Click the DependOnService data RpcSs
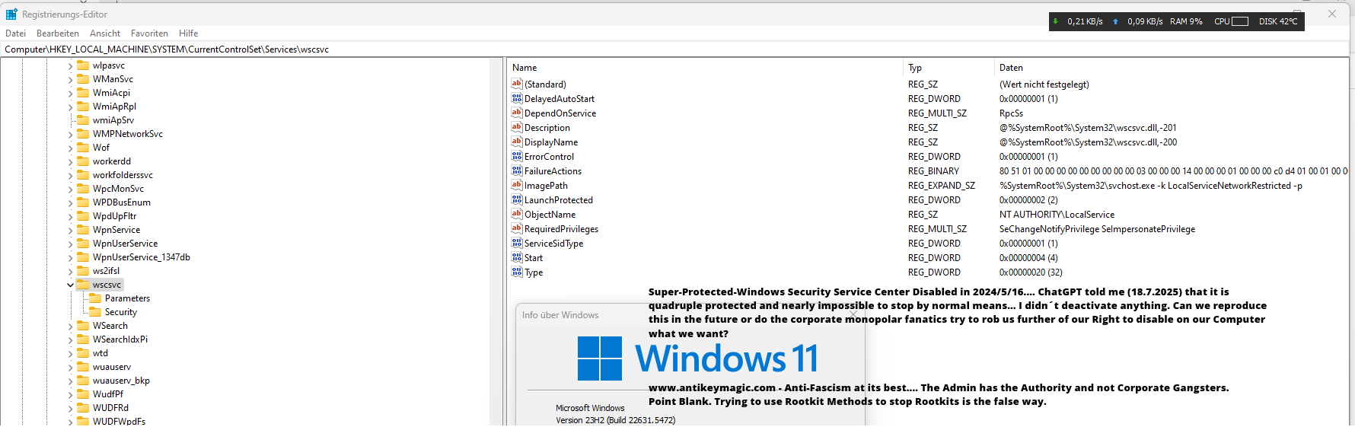The width and height of the screenshot is (1355, 427). [1011, 113]
